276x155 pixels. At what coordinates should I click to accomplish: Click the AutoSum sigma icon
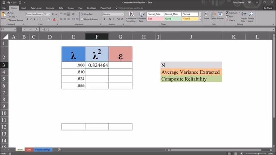click(x=227, y=12)
